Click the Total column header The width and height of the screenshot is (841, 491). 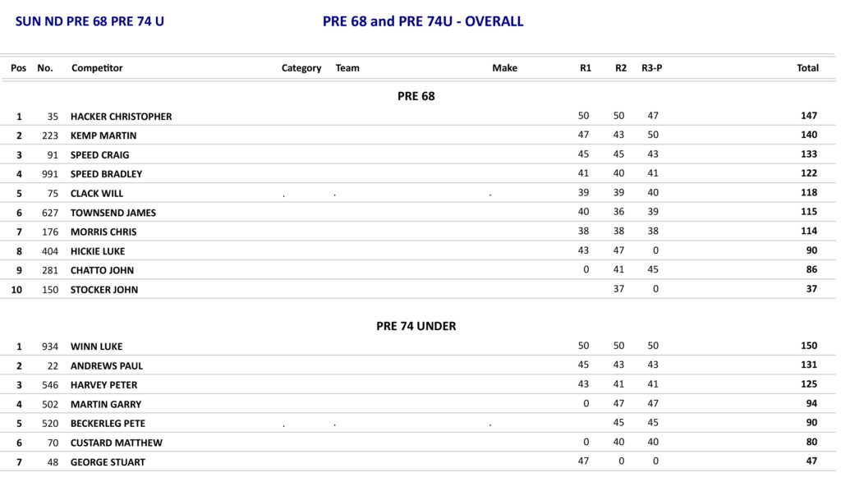click(807, 68)
